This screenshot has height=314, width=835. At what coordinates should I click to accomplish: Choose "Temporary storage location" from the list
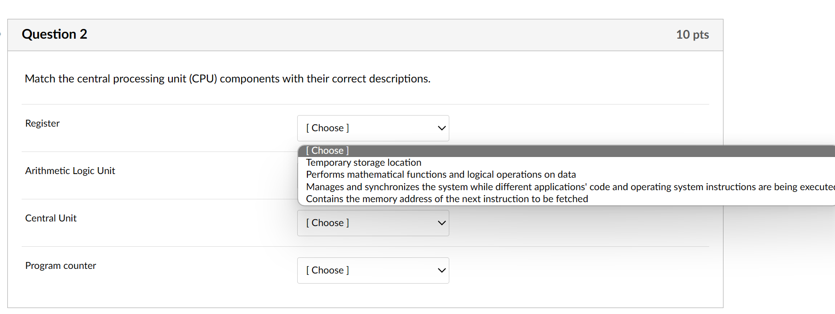(x=364, y=163)
